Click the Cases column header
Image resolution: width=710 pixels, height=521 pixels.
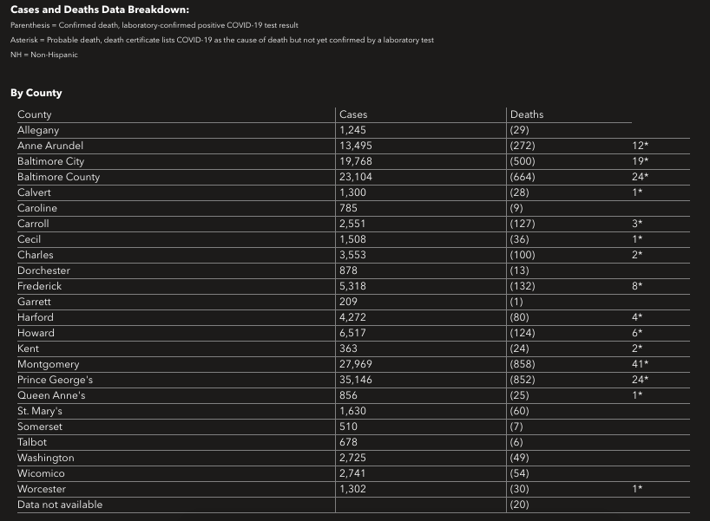(x=353, y=114)
